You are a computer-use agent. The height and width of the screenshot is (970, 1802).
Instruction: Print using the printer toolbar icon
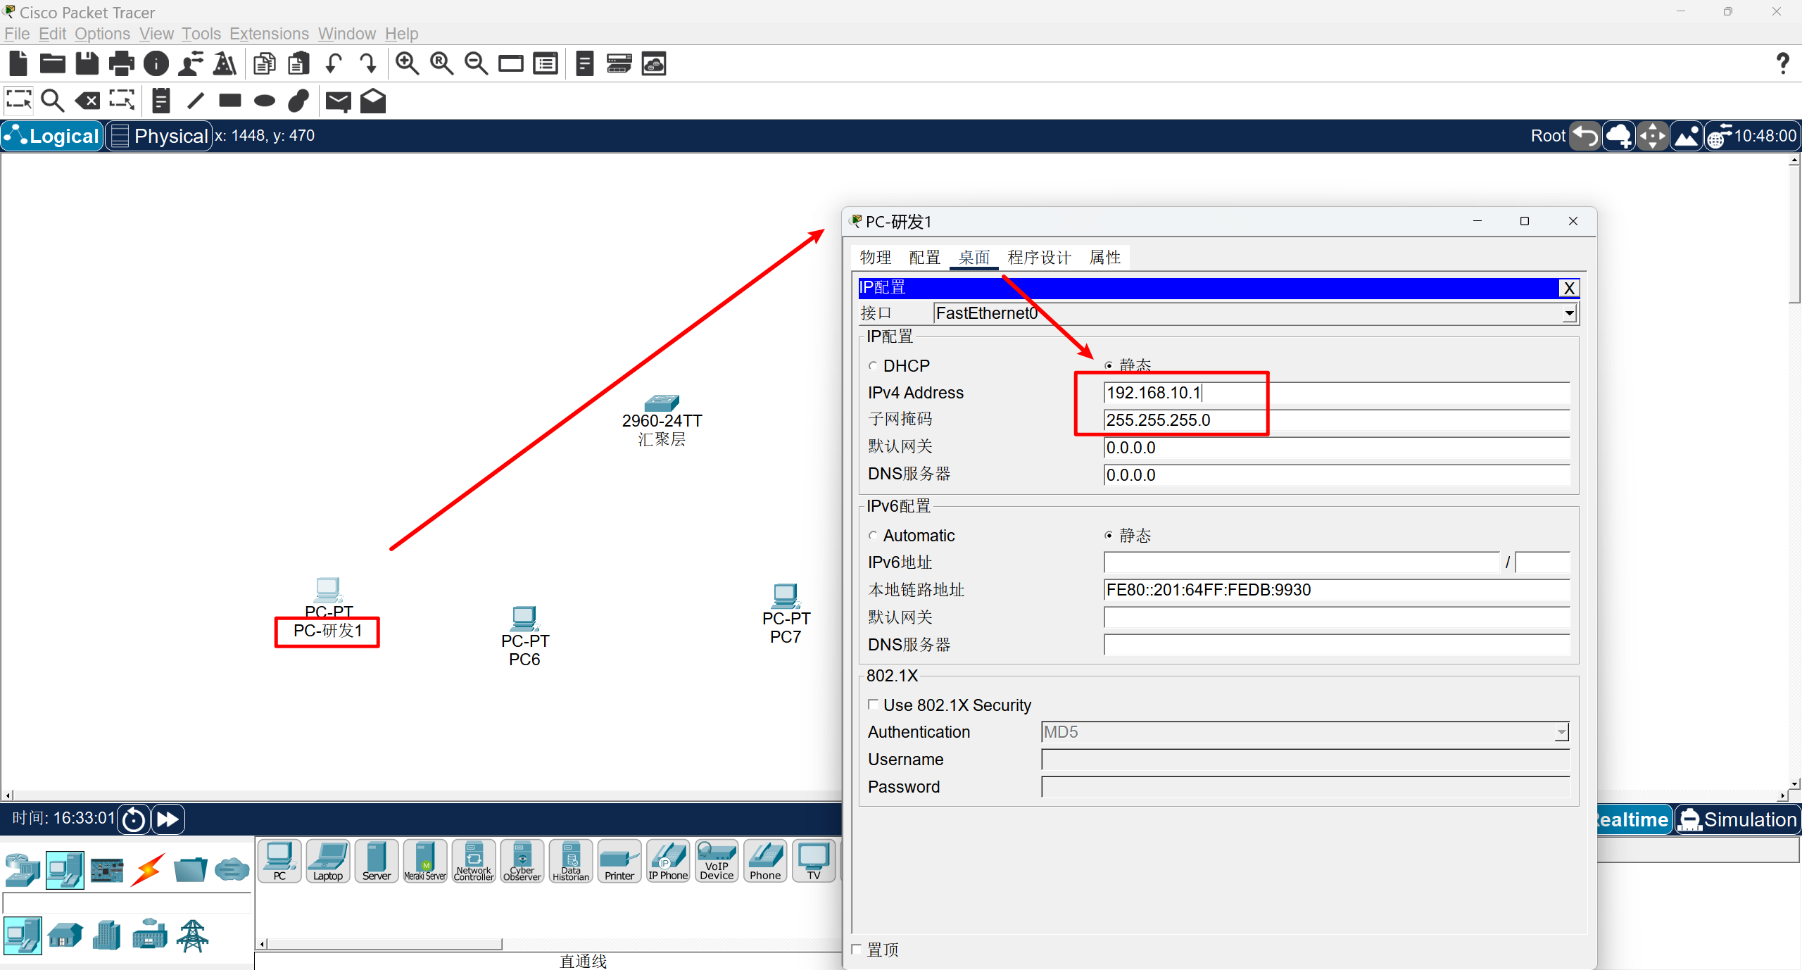[122, 63]
